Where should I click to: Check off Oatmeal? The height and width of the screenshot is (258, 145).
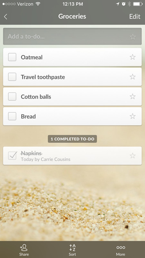(x=12, y=57)
